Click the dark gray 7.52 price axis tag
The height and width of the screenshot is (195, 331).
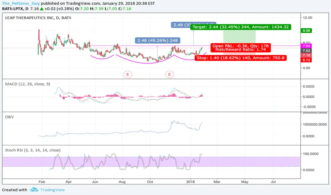coord(306,51)
